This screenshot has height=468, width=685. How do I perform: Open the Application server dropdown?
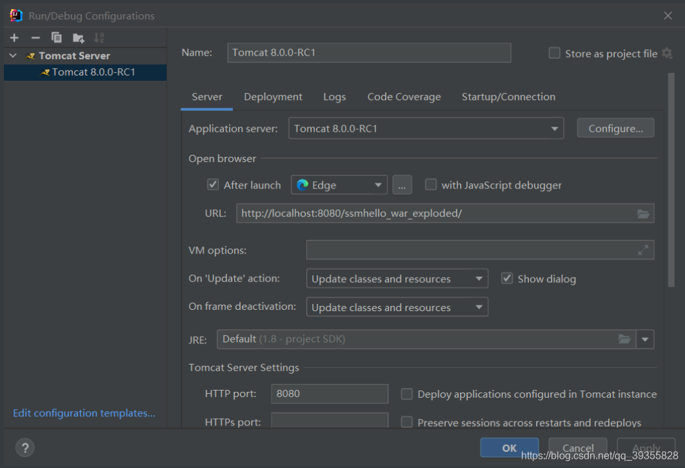(426, 128)
